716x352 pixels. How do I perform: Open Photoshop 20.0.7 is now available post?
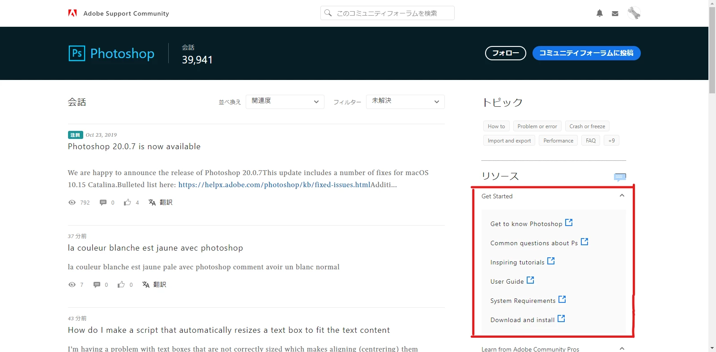(x=134, y=147)
